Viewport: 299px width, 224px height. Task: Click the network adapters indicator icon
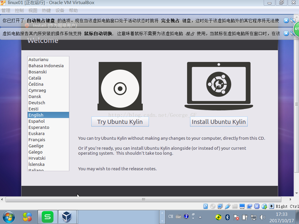(220, 206)
